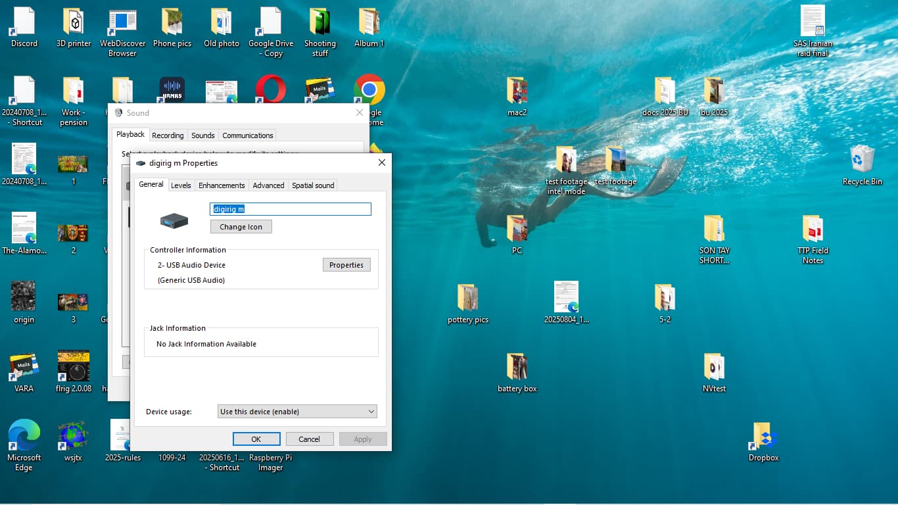The height and width of the screenshot is (505, 898).
Task: Open the pottery pics folder
Action: tap(467, 298)
